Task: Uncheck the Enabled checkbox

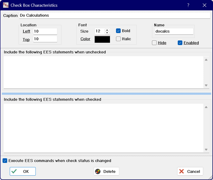Action: click(180, 43)
